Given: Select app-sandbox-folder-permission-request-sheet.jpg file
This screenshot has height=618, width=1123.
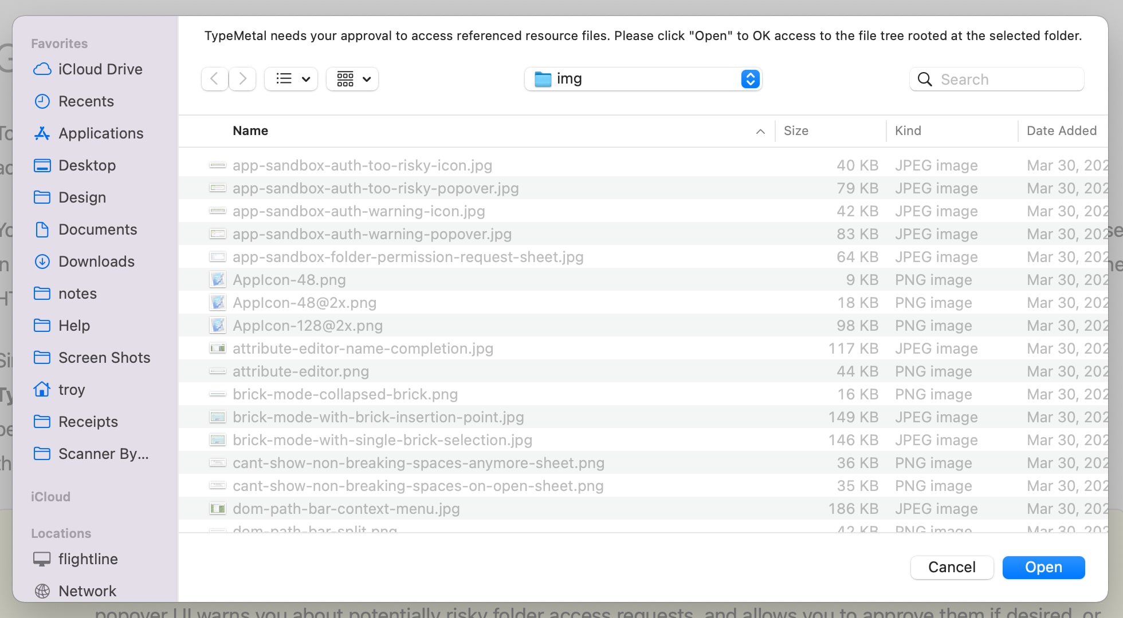Looking at the screenshot, I should (x=643, y=257).
